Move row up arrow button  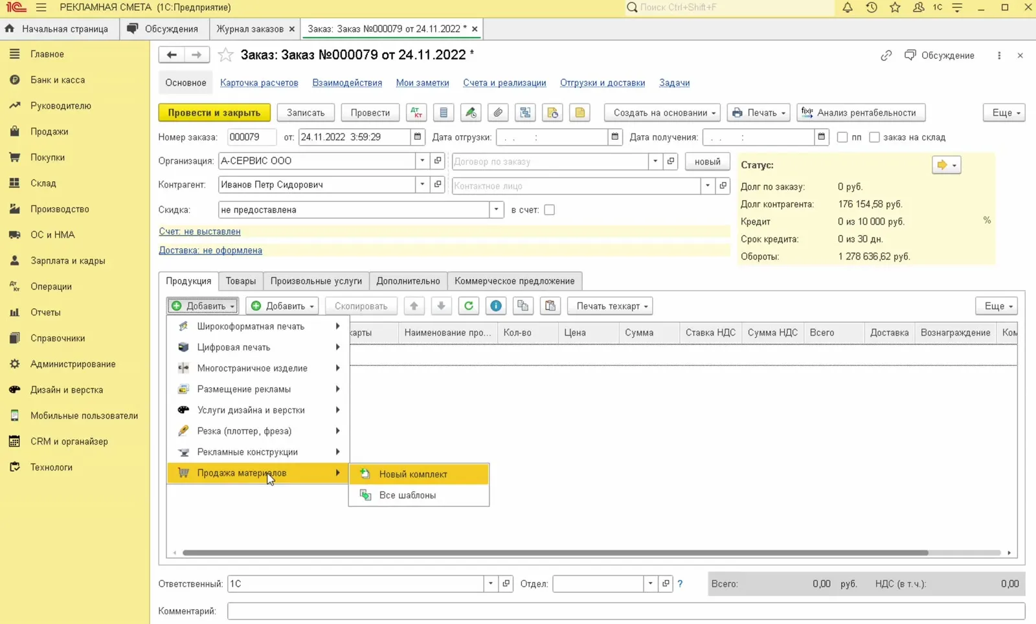click(414, 306)
